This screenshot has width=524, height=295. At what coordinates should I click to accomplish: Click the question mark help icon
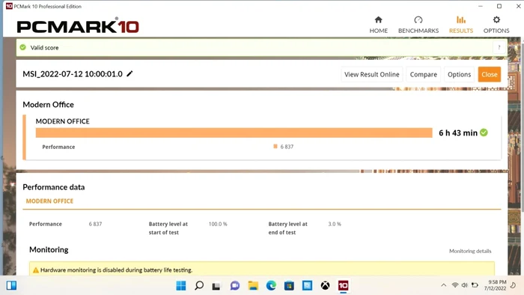click(499, 47)
